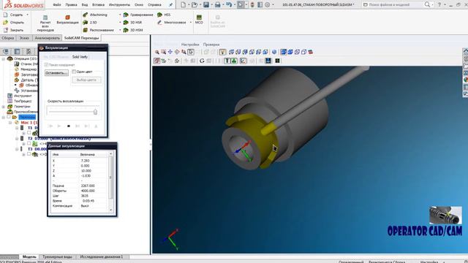Collapse the T2 tool tree node

click(x=17, y=138)
